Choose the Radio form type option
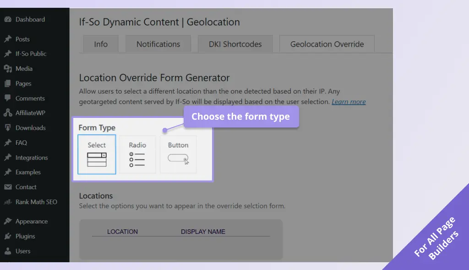Viewport: 469px width, 270px height. [x=137, y=154]
